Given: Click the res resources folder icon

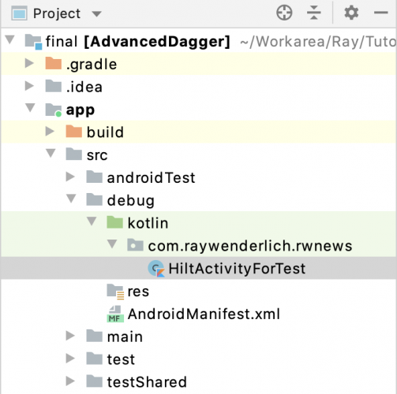Looking at the screenshot, I should click(115, 292).
